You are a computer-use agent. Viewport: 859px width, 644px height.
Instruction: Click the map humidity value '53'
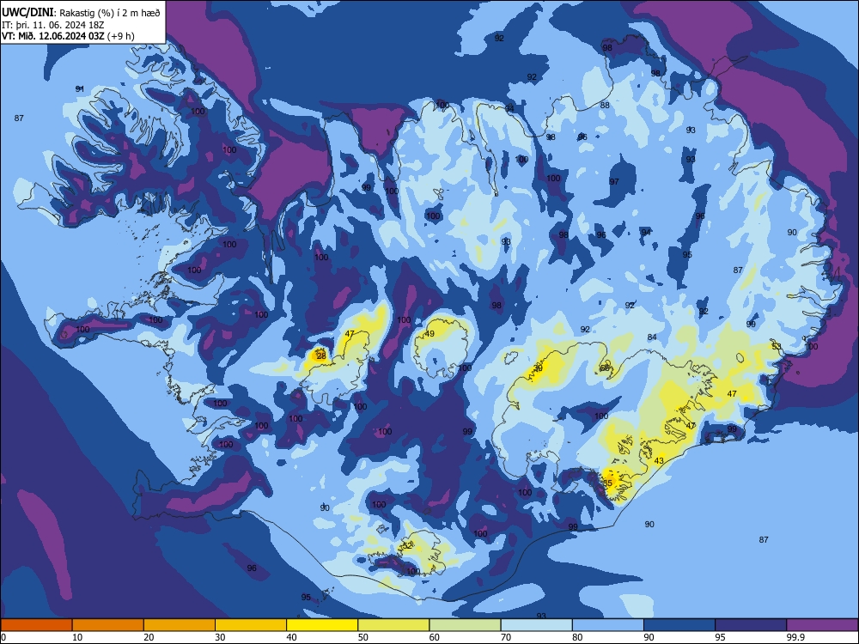777,346
